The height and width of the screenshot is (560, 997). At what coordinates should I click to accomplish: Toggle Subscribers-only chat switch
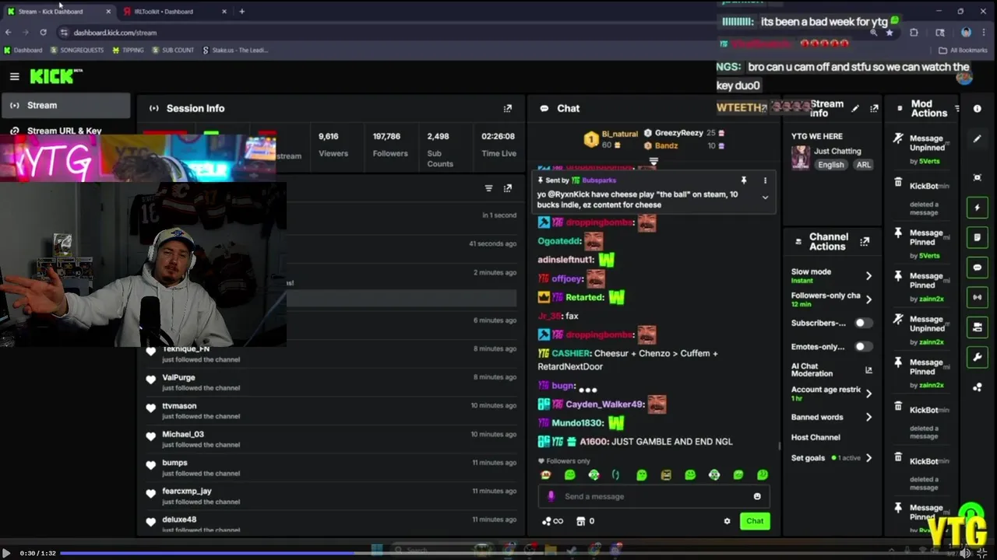[x=863, y=323]
